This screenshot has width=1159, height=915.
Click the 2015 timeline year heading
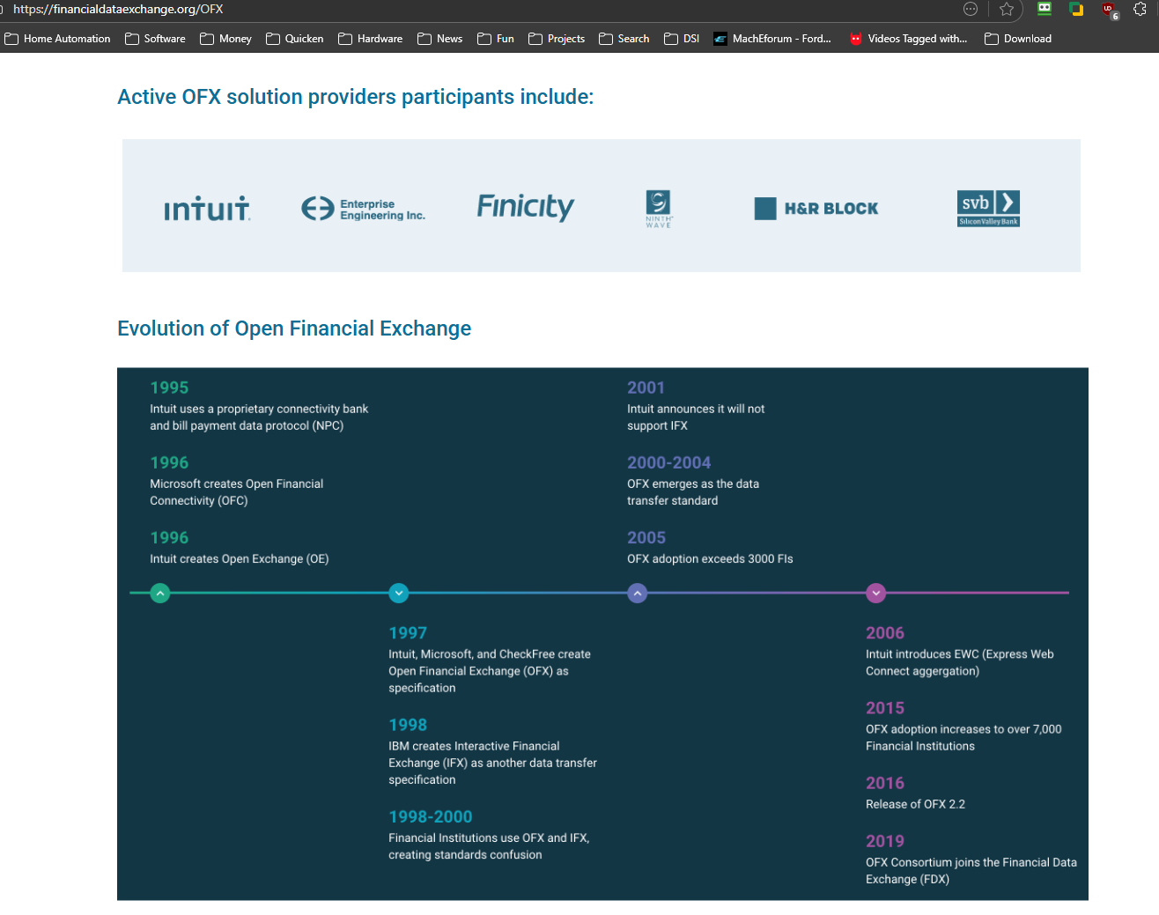coord(885,708)
